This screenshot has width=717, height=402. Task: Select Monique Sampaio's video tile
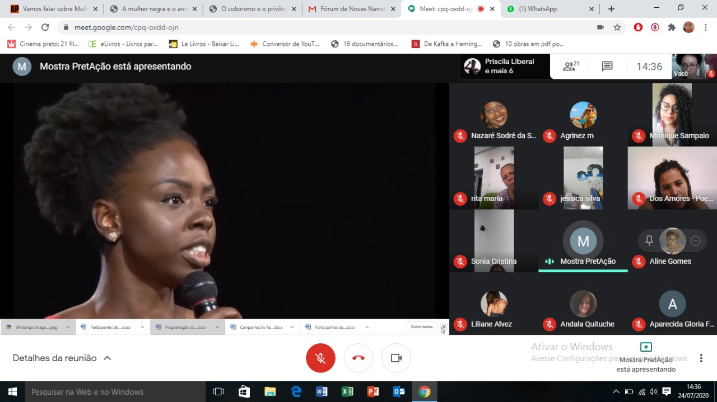(672, 115)
